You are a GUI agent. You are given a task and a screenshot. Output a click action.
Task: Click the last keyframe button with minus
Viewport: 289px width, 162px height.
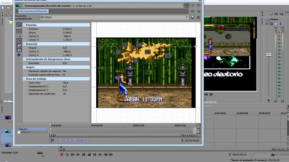pos(87,140)
